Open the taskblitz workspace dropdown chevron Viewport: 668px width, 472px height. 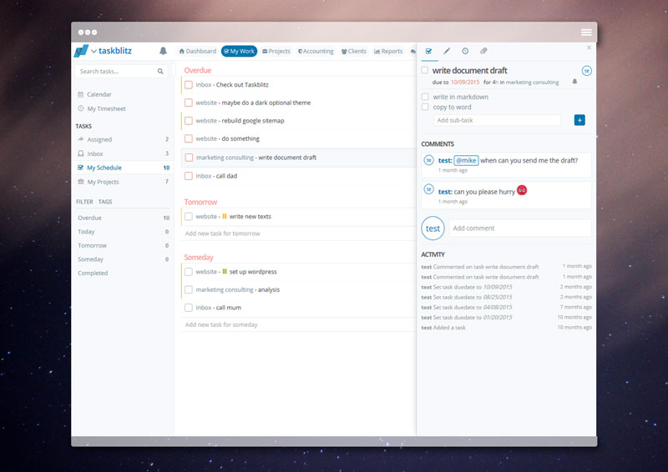tap(94, 51)
